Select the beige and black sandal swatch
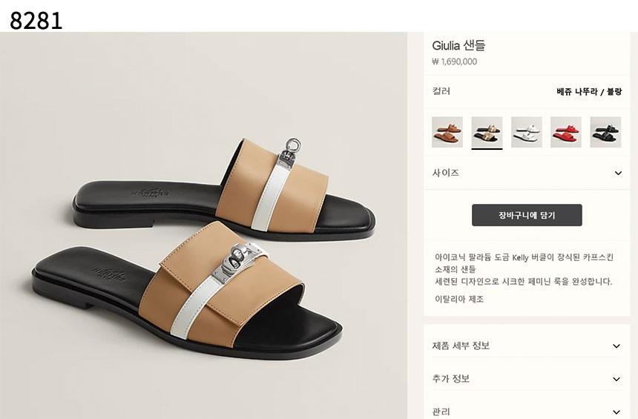This screenshot has height=419, width=638. pos(487,132)
